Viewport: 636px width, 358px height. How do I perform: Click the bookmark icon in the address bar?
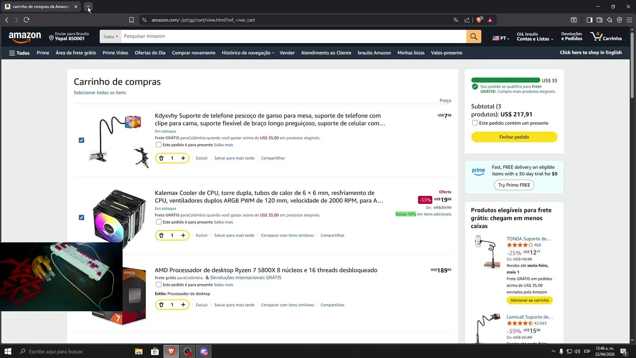pyautogui.click(x=131, y=20)
